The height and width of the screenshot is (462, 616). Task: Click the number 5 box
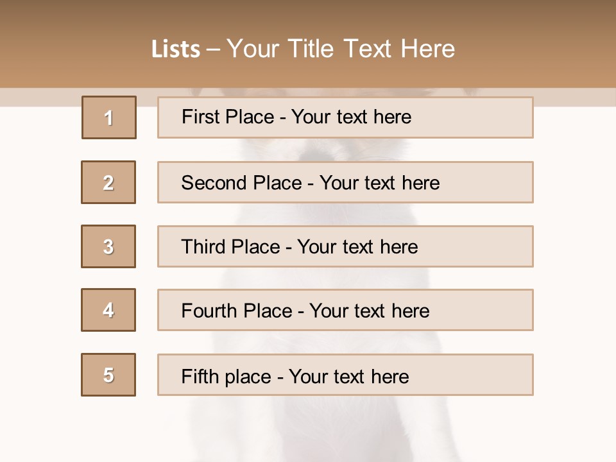(108, 375)
